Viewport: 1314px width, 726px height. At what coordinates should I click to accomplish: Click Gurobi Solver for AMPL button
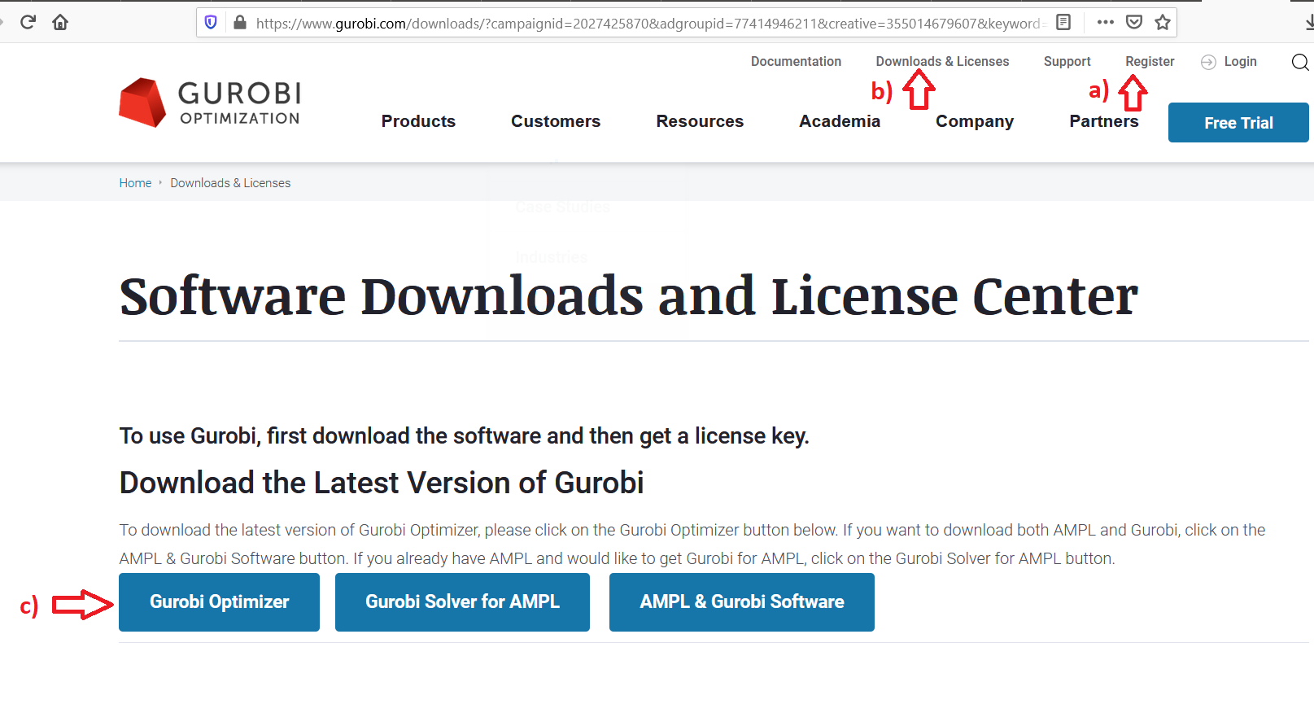click(462, 602)
